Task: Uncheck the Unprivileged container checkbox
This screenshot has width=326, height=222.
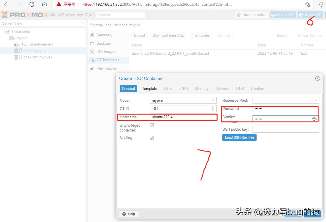Action: [151, 125]
